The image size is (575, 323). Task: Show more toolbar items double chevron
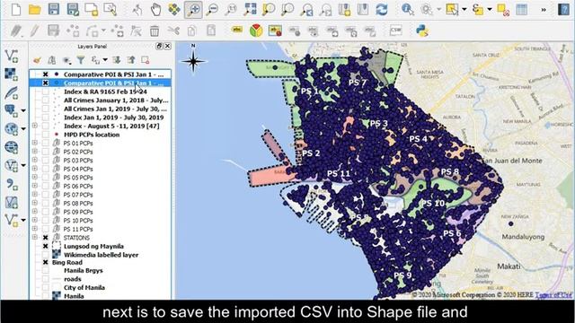544,10
